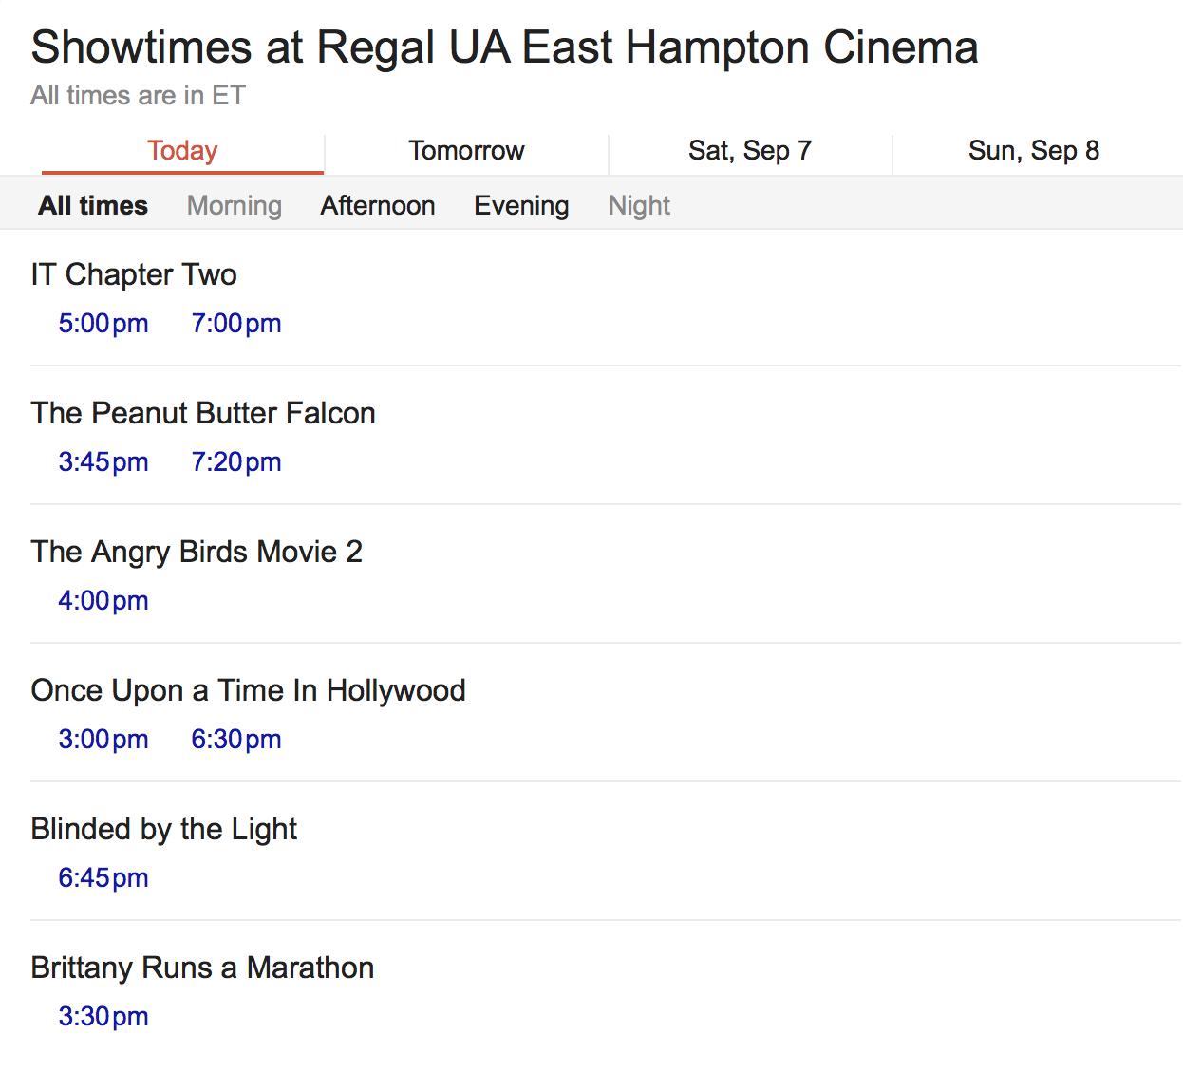The width and height of the screenshot is (1183, 1071).
Task: Open the Sat, Sep 7 tab
Action: tap(750, 151)
